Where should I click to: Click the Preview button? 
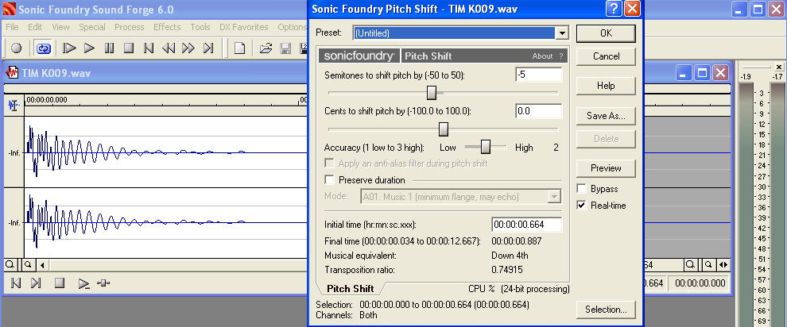pyautogui.click(x=606, y=168)
